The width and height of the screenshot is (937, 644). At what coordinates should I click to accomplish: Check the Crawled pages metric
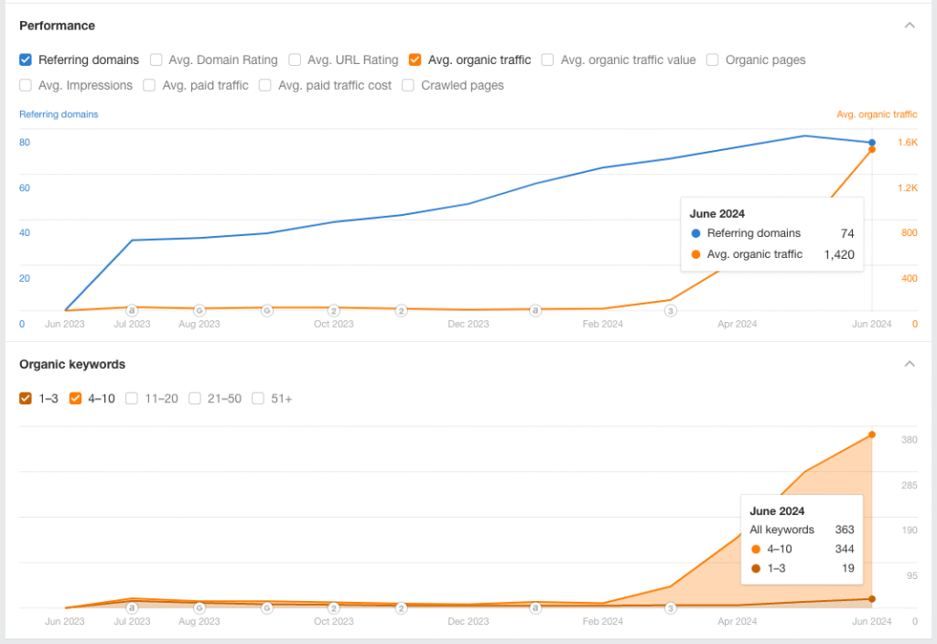pos(406,85)
